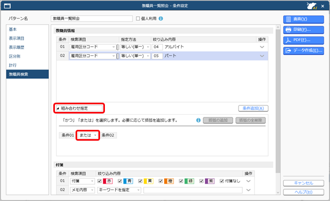Uncheck the 黄 sticky note checkbox
Screen dimensions: 330x201
tap(140, 181)
